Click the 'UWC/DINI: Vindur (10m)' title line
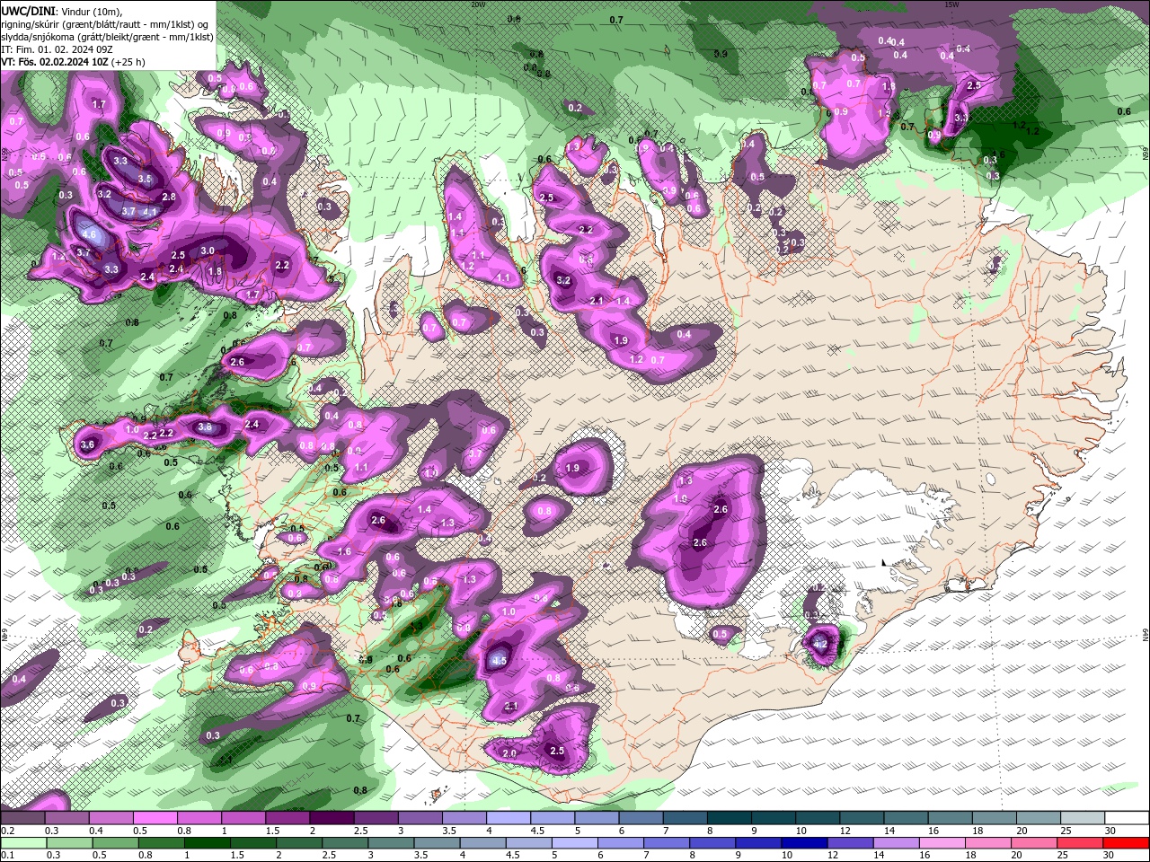 click(61, 11)
